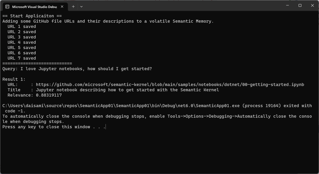Click the terminal icon in the tab
Image resolution: width=319 pixels, height=174 pixels.
coord(7,7)
